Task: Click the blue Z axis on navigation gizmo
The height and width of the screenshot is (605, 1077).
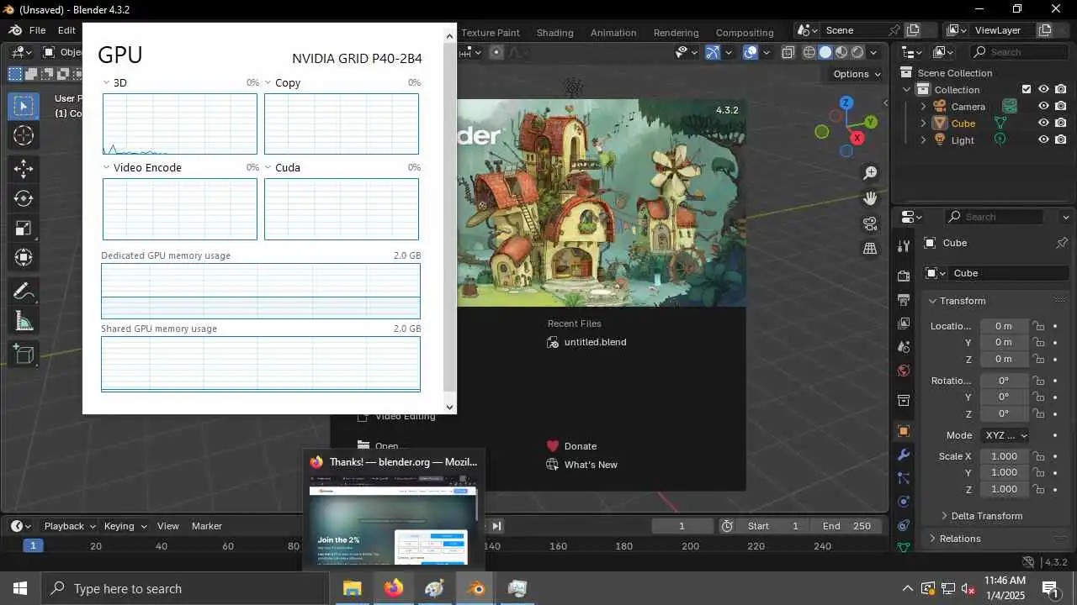Action: (846, 103)
